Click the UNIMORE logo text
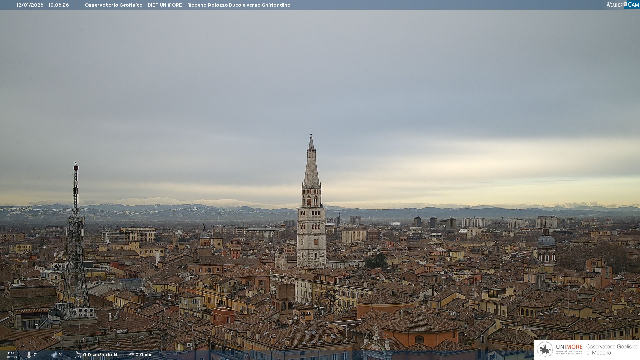 [x=569, y=347]
